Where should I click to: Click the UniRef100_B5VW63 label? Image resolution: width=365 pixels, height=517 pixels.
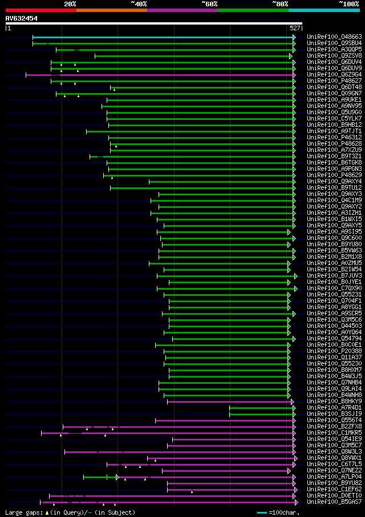tap(334, 251)
